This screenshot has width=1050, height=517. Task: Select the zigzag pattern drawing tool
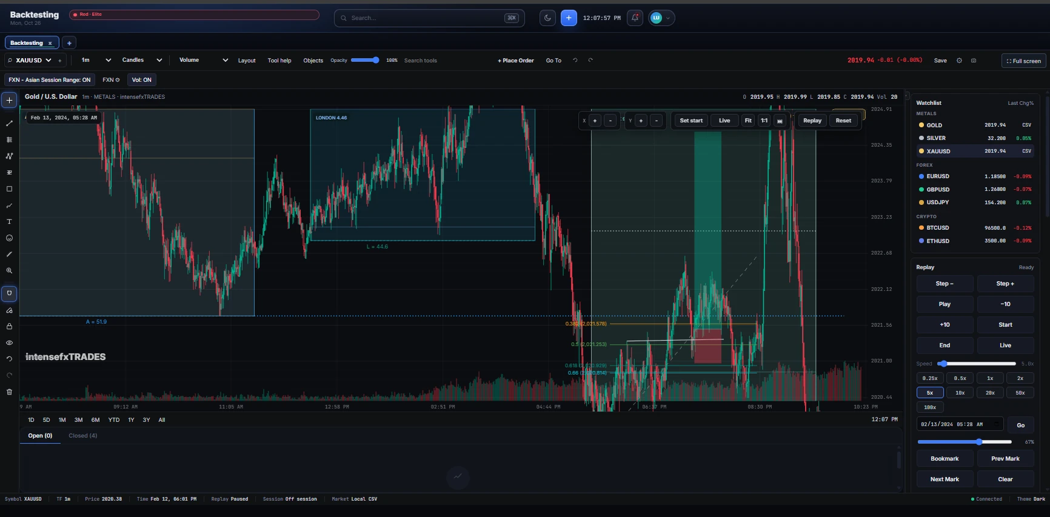pos(9,156)
